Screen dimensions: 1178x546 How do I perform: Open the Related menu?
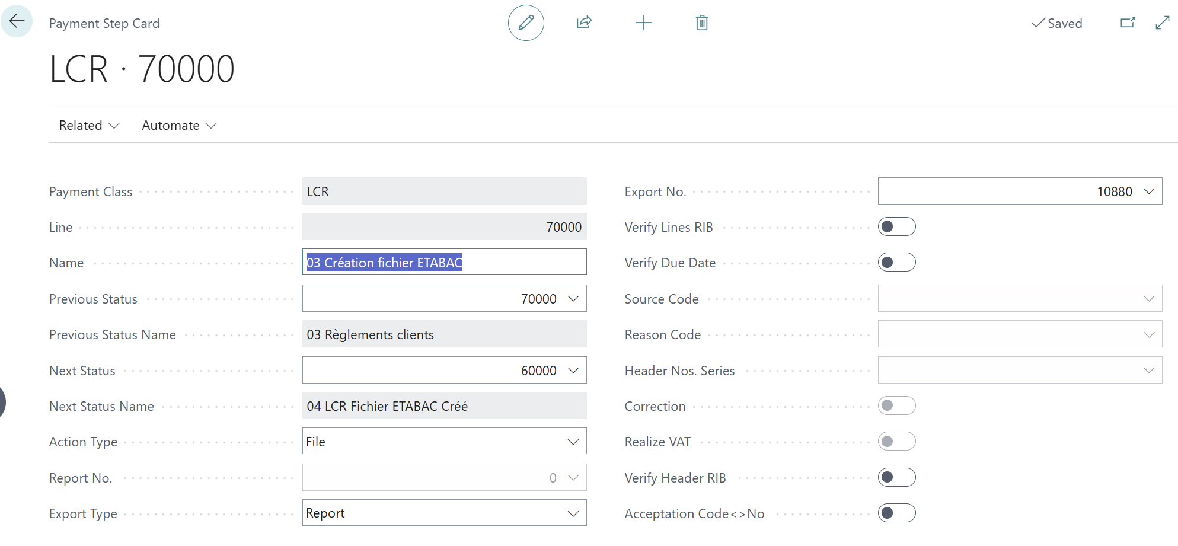click(x=88, y=125)
